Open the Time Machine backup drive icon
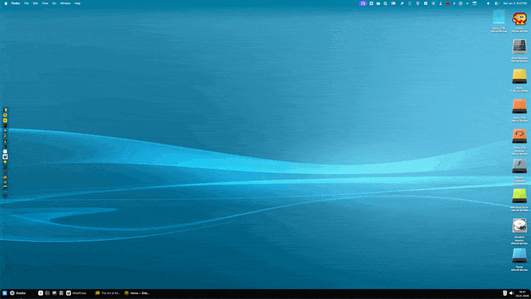Viewport: 531px width, 299px height. pos(519,136)
